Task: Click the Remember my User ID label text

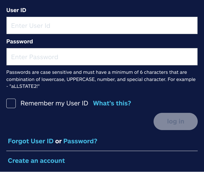Action: pyautogui.click(x=54, y=103)
